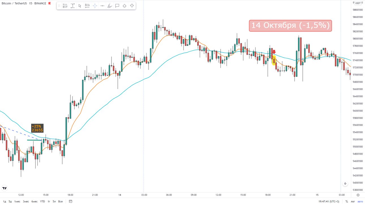365x205 pixels.
Task: Select the green horizontal line near 55200
Action: click(x=35, y=140)
